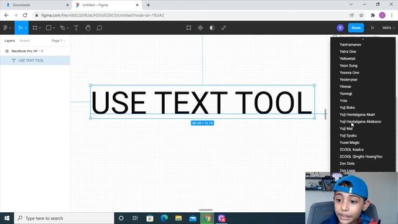Select the Text tool
The height and width of the screenshot is (224, 398).
tap(76, 27)
